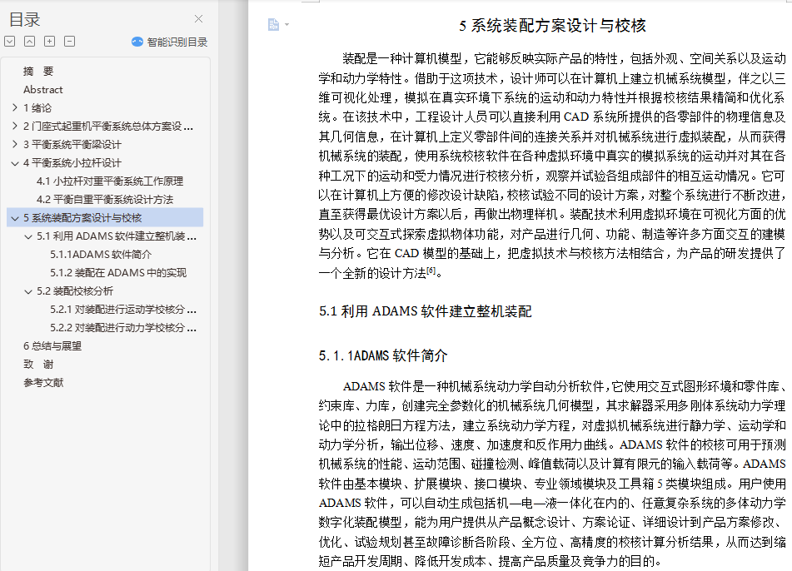
Task: Click the heading 5.1 利用 ADAMS 软件建立整机装配
Action: pos(426,311)
